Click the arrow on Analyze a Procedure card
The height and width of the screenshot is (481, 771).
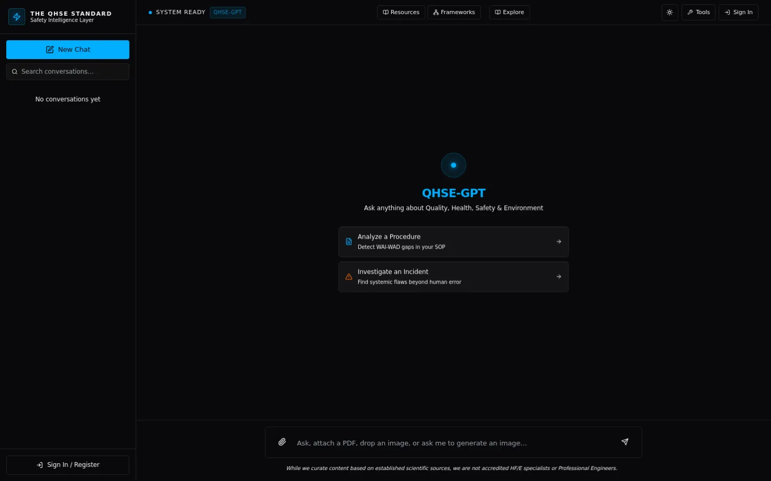pos(559,242)
